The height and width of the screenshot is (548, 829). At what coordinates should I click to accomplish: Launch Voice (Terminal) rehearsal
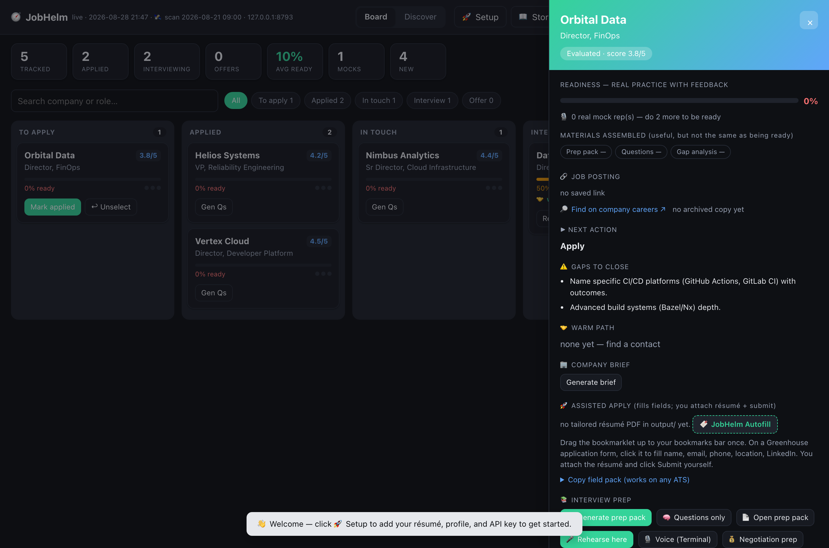click(x=678, y=539)
